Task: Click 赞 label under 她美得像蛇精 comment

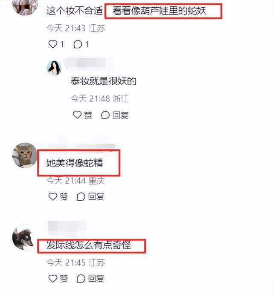Action: click(x=64, y=197)
